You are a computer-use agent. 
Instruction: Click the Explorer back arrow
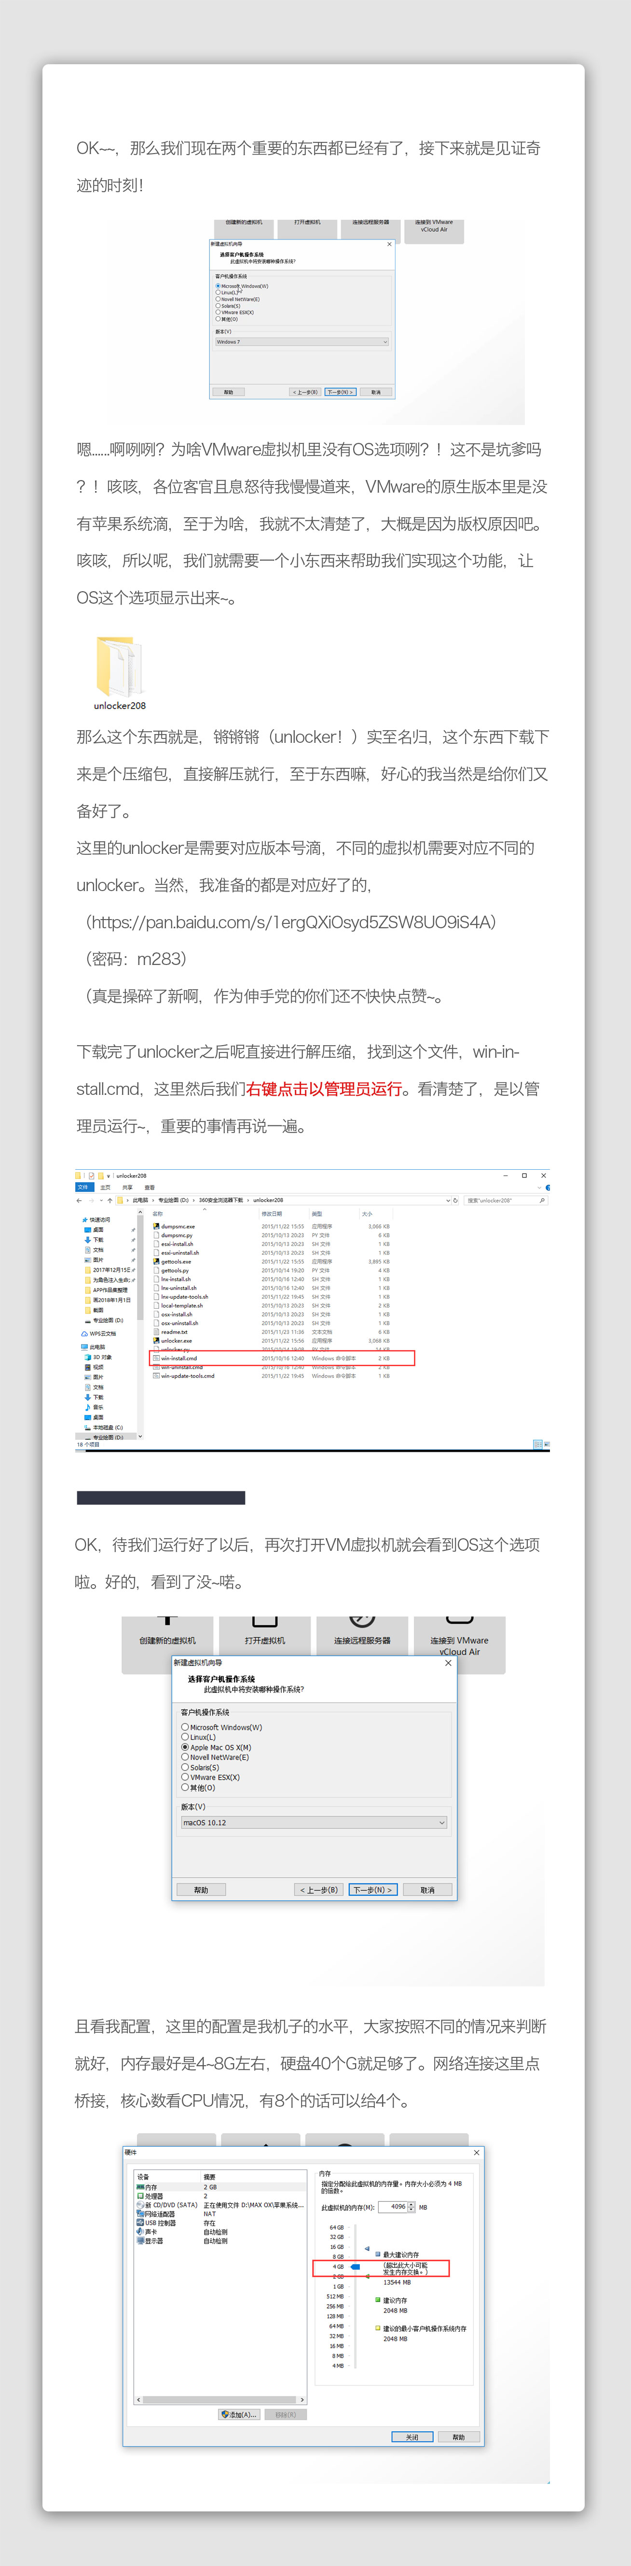(80, 1200)
